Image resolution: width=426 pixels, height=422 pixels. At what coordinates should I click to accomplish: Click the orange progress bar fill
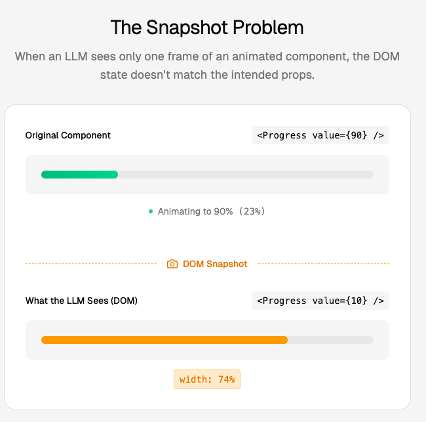point(164,340)
